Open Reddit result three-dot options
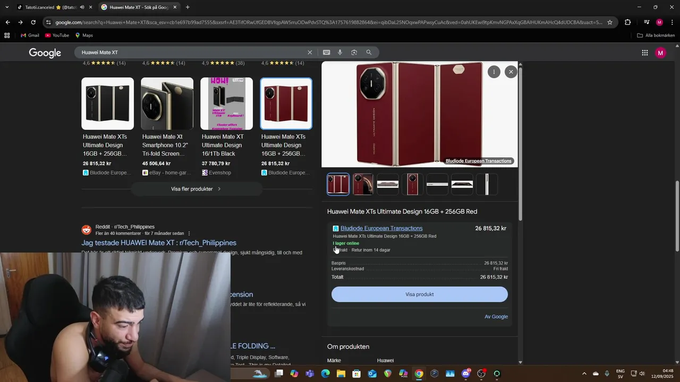The image size is (680, 382). (189, 233)
